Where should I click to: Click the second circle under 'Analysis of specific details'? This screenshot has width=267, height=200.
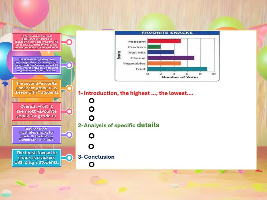coord(91,146)
